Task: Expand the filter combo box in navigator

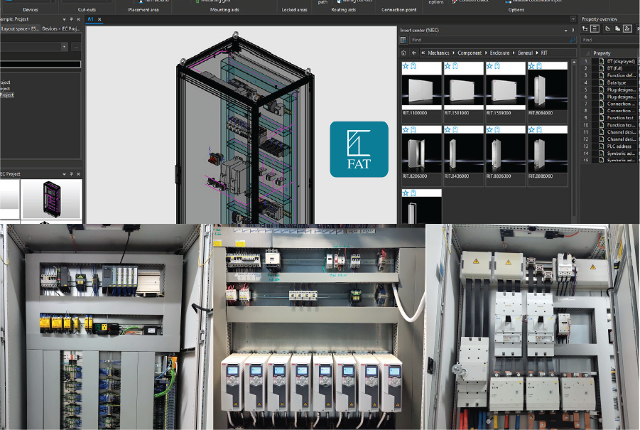Action: [x=64, y=47]
